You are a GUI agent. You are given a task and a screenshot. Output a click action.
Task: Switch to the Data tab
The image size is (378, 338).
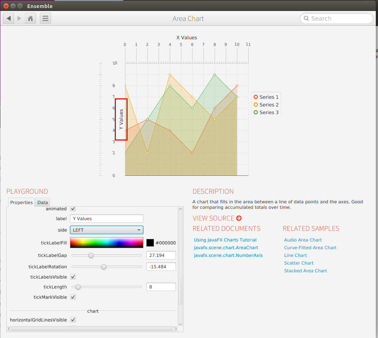[43, 203]
